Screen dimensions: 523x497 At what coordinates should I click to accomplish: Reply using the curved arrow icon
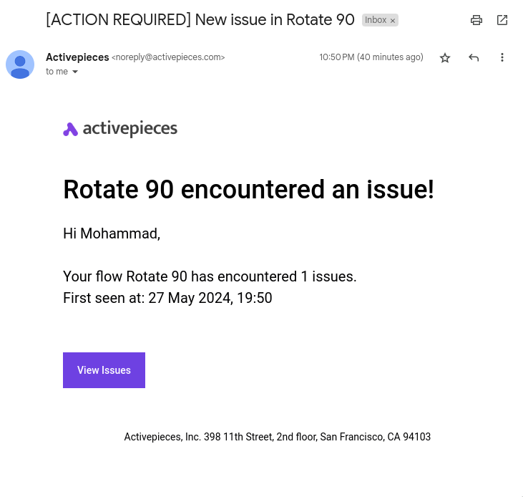point(474,58)
